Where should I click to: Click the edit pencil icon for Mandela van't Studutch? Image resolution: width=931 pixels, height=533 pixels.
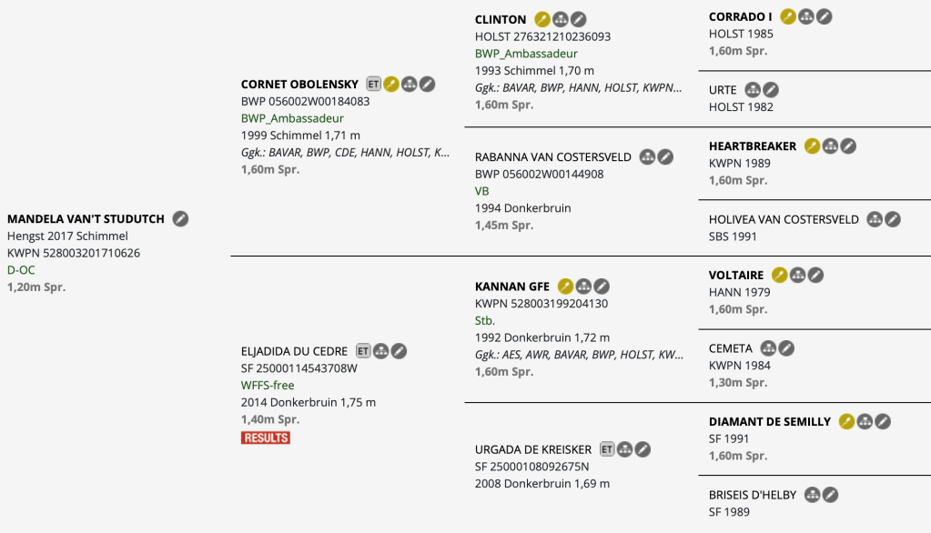pyautogui.click(x=181, y=218)
